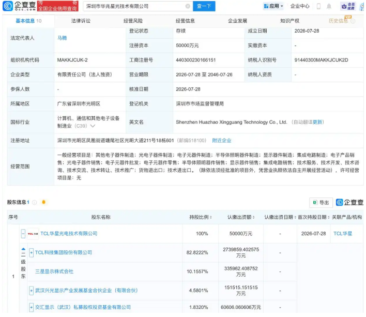Click the TCL华星 logo thumbnail
The height and width of the screenshot is (317, 366).
pos(33,234)
